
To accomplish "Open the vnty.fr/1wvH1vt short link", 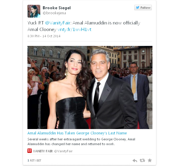I will pos(74,30).
